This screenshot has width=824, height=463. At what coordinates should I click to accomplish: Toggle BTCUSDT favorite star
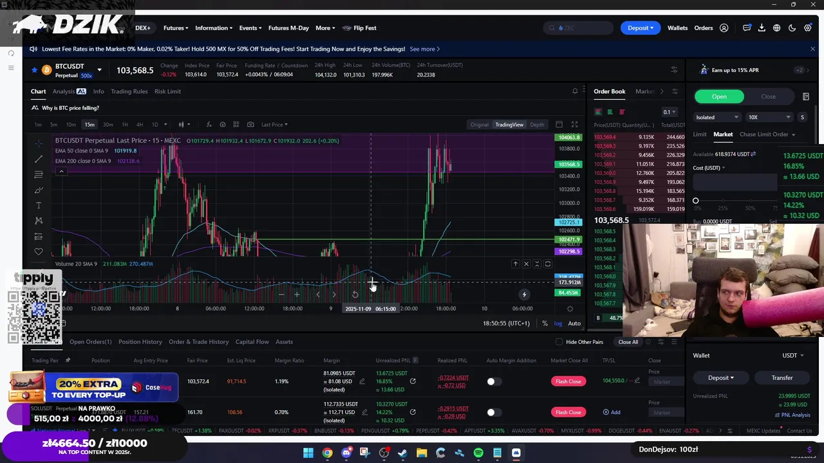(34, 69)
